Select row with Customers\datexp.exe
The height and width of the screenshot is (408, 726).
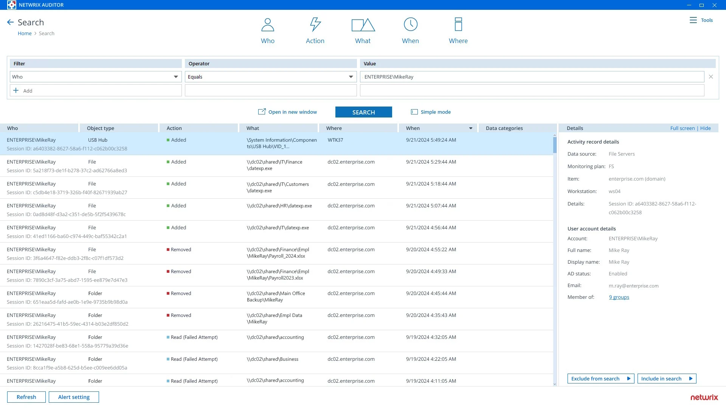click(x=276, y=188)
